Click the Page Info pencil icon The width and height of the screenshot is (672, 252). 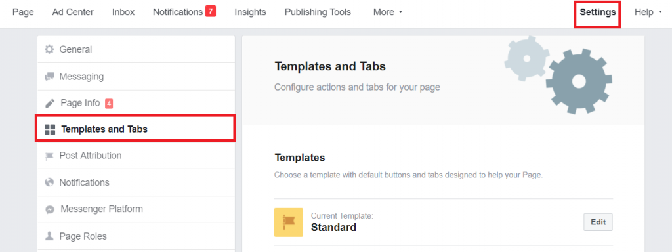50,103
